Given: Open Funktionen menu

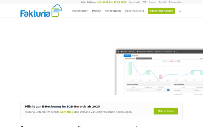Looking at the screenshot, I should [80, 11].
